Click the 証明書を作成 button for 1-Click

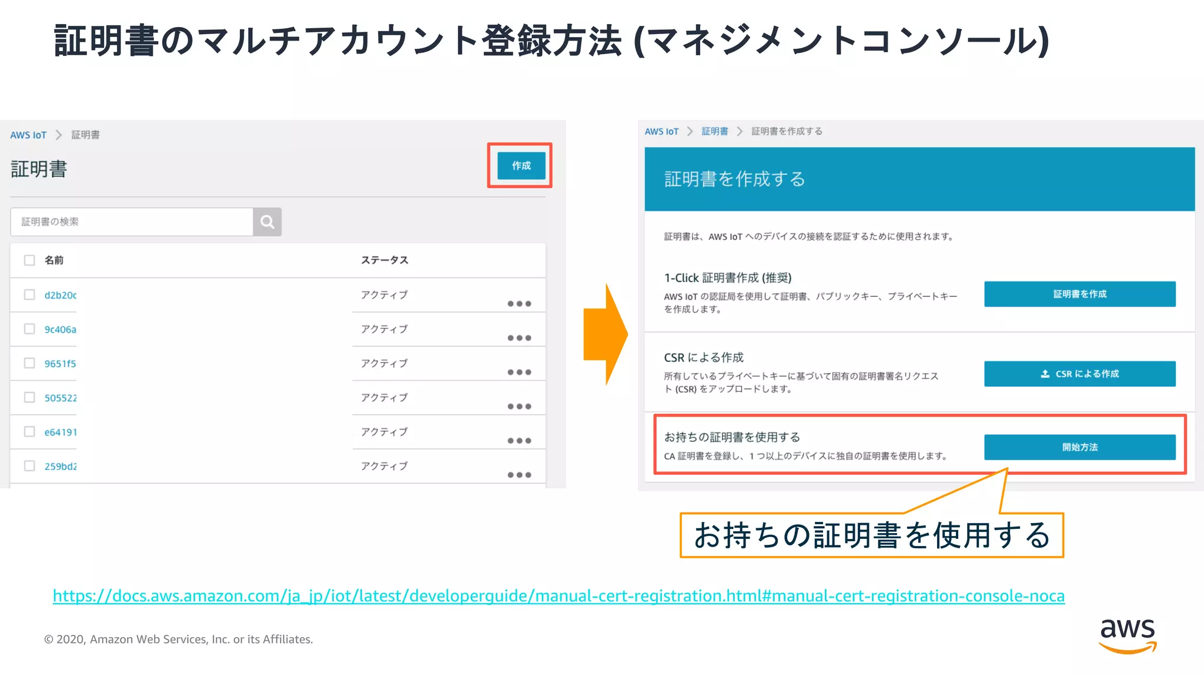[1080, 294]
